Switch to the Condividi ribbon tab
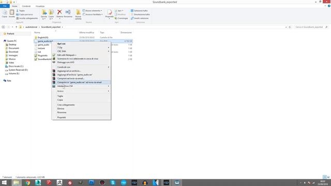Viewport: 331px width, 186px height. (x=26, y=6)
